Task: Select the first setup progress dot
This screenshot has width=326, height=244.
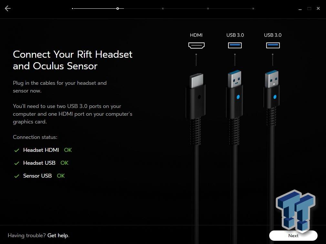Action: point(72,8)
